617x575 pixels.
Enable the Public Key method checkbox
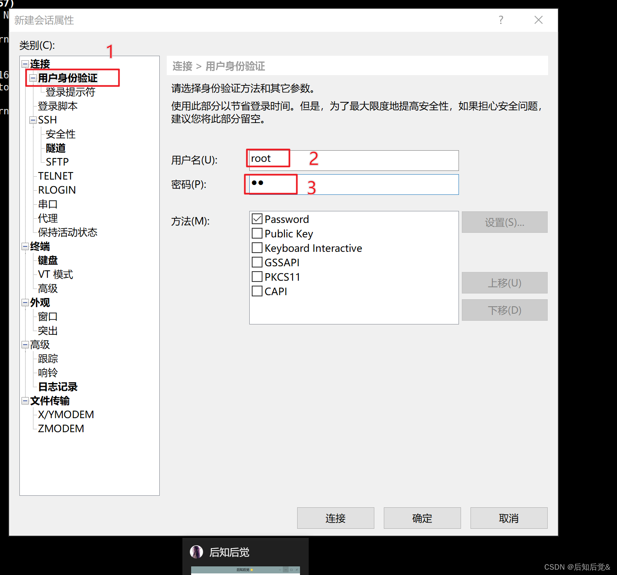point(257,233)
